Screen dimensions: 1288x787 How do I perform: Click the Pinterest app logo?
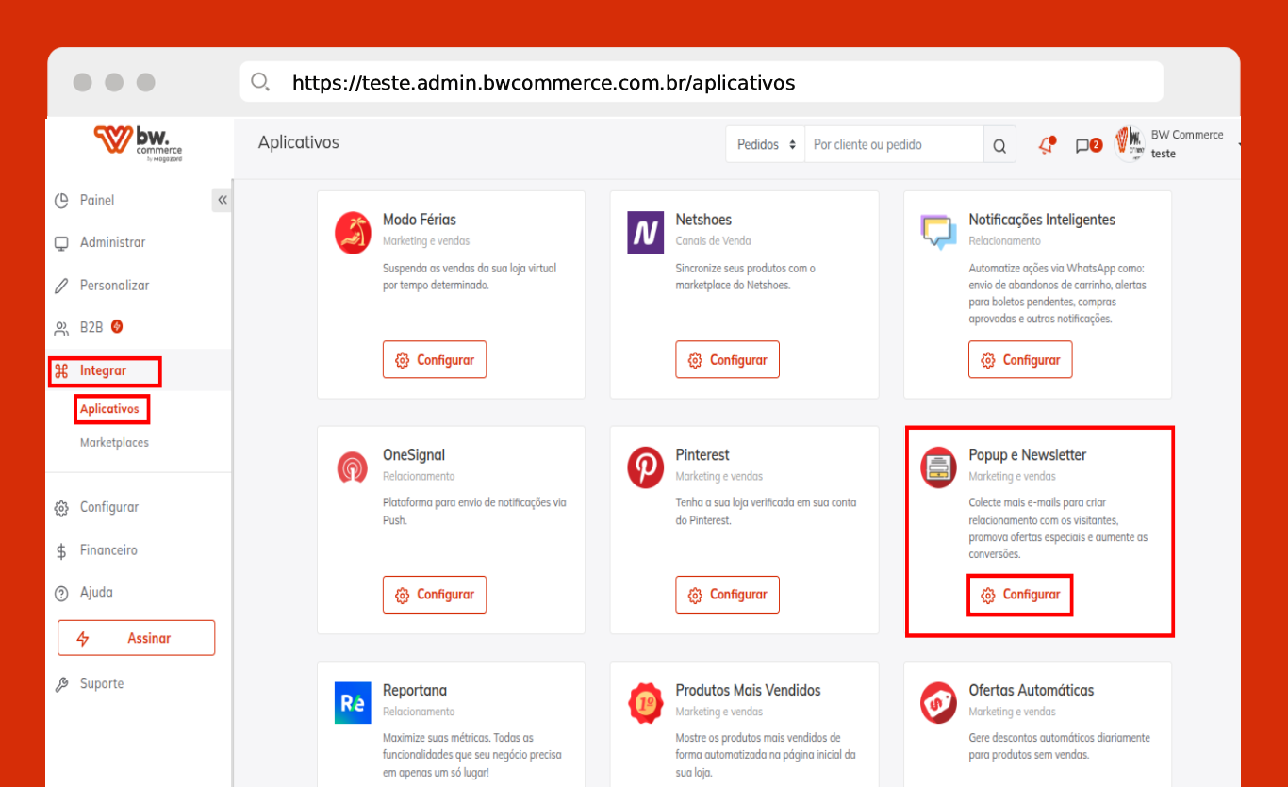click(x=646, y=467)
